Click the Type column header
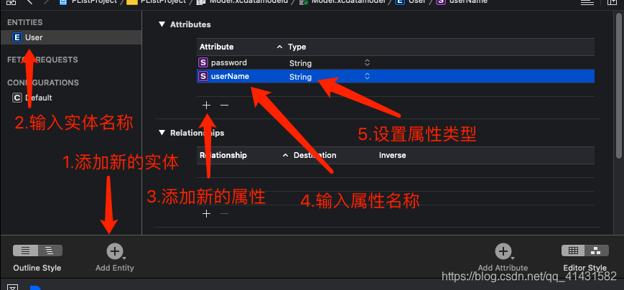624x290 pixels. [297, 47]
